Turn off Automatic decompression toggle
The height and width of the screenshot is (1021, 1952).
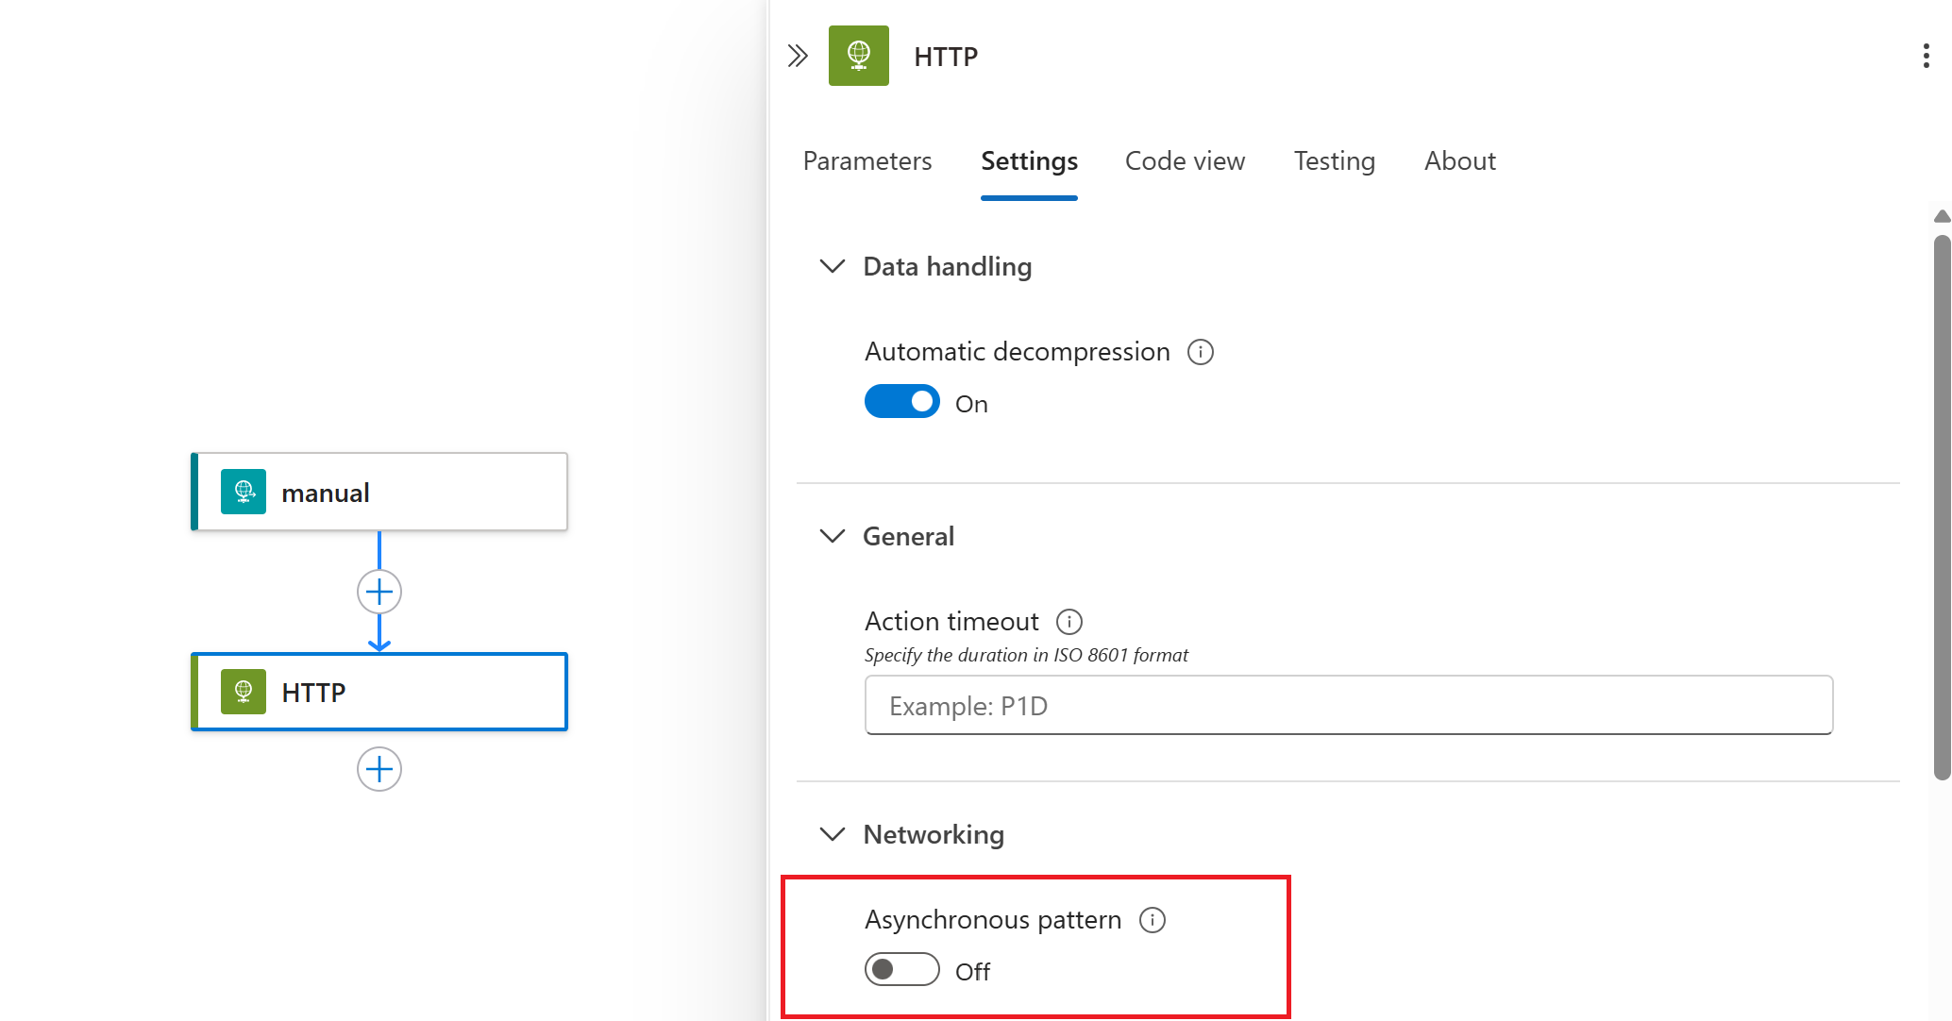pyautogui.click(x=901, y=402)
